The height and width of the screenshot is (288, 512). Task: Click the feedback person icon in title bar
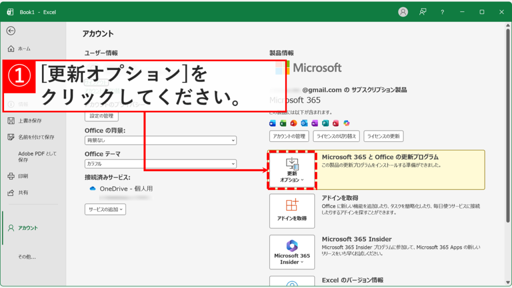pyautogui.click(x=423, y=12)
